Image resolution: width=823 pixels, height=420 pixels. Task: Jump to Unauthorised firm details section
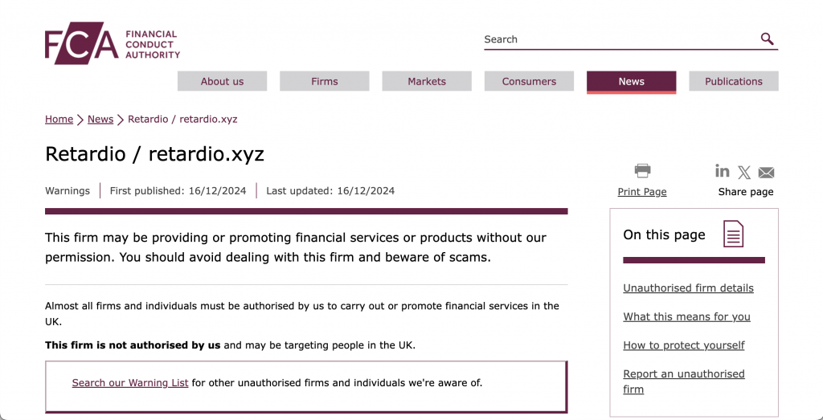(688, 288)
